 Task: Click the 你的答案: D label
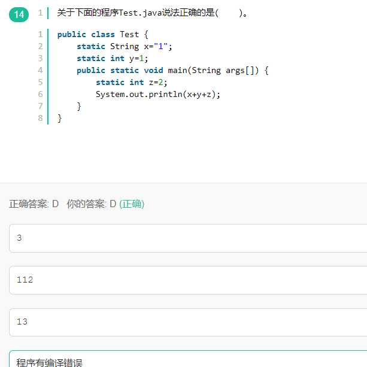click(91, 204)
